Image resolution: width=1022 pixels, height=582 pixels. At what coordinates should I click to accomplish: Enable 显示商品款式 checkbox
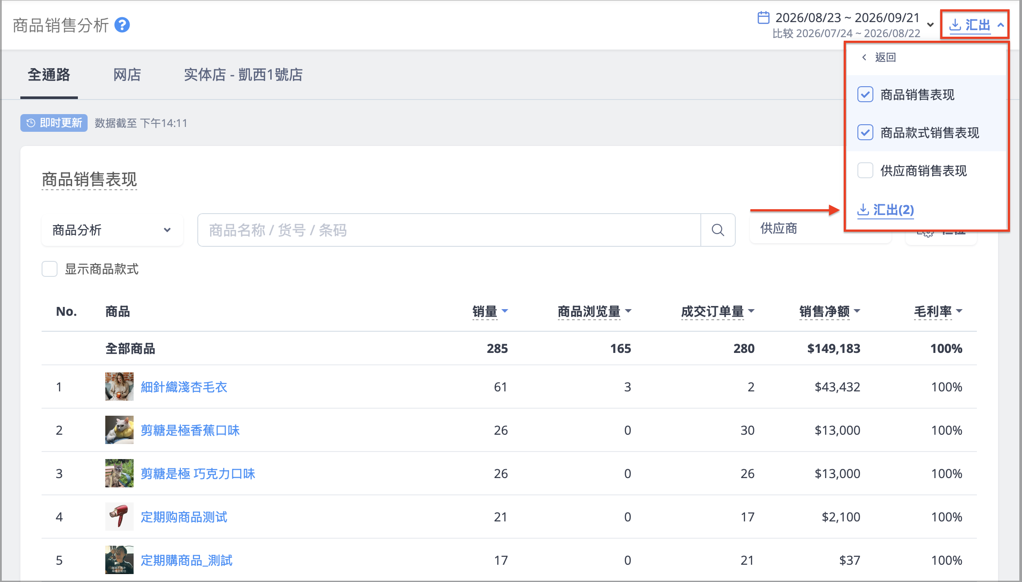tap(50, 269)
